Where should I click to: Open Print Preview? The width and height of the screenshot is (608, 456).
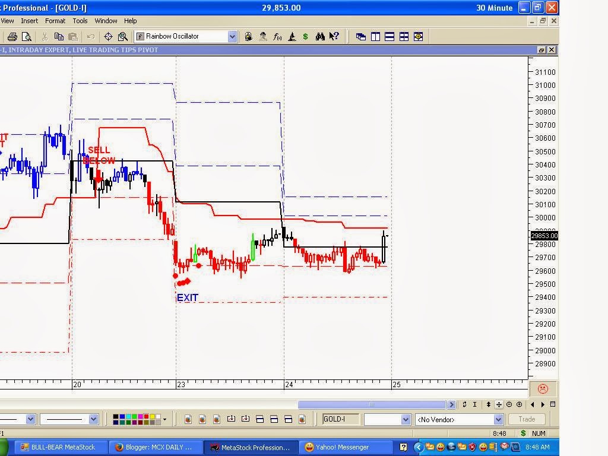point(27,36)
